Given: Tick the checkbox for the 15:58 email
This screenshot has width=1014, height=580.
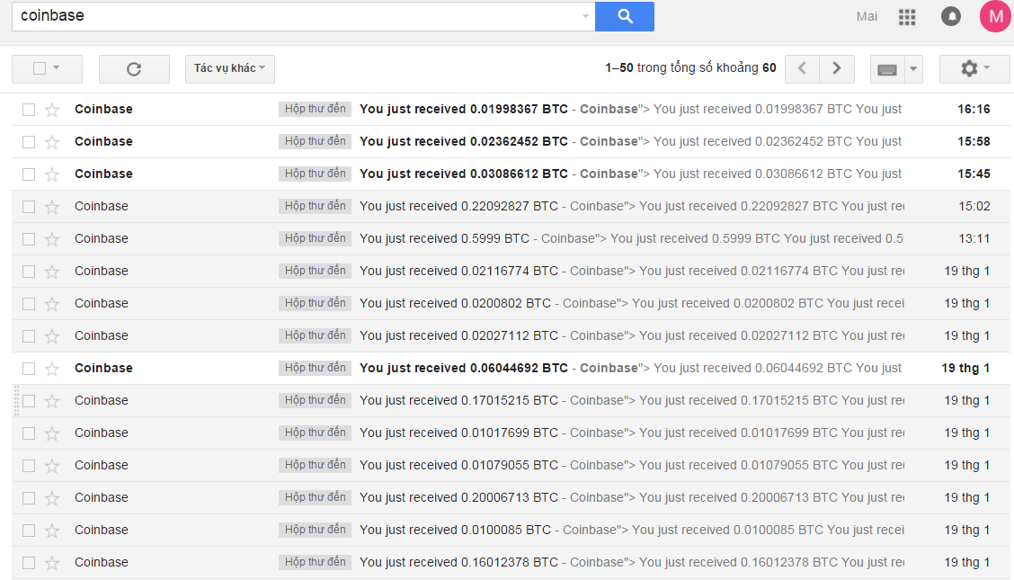Looking at the screenshot, I should click(29, 142).
